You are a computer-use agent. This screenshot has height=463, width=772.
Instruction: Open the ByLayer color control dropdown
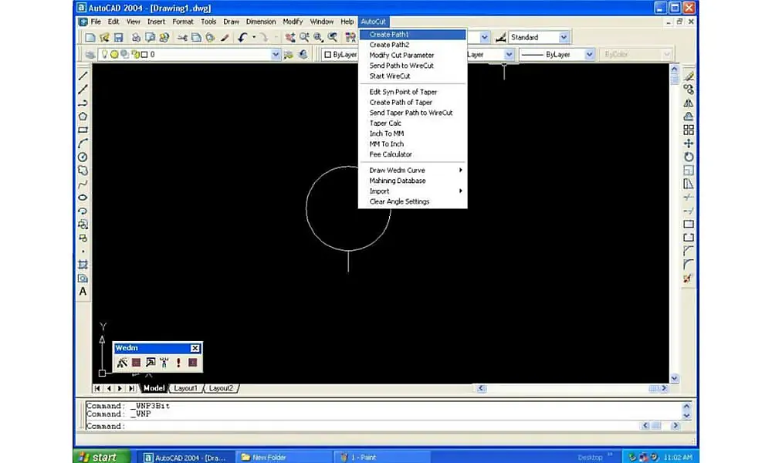[339, 55]
